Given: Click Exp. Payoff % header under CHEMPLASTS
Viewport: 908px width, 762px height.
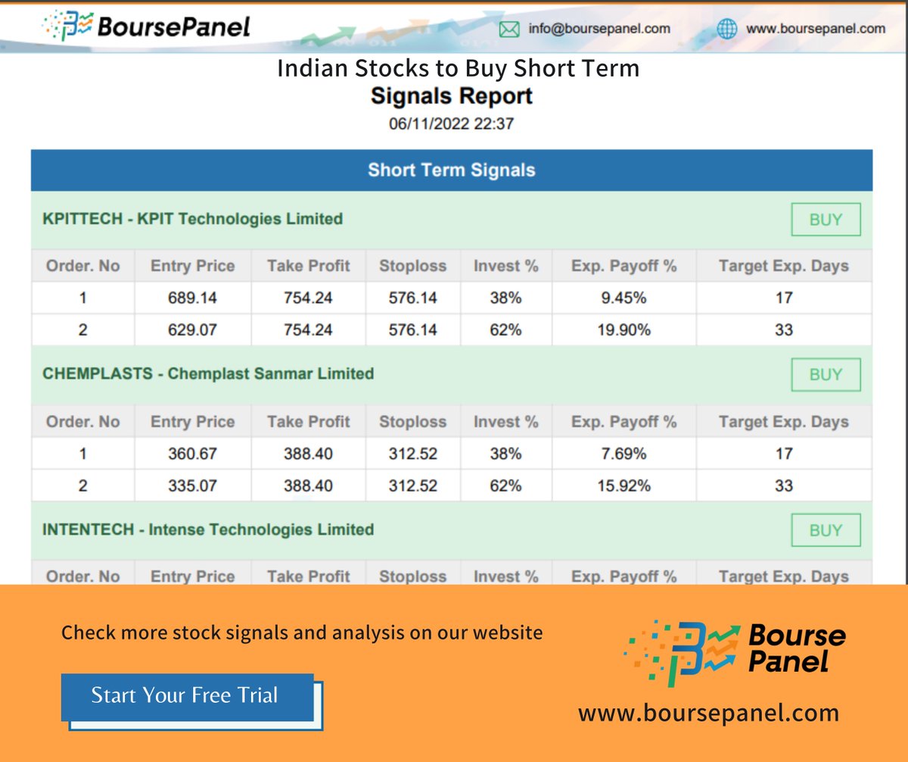Looking at the screenshot, I should [x=623, y=422].
